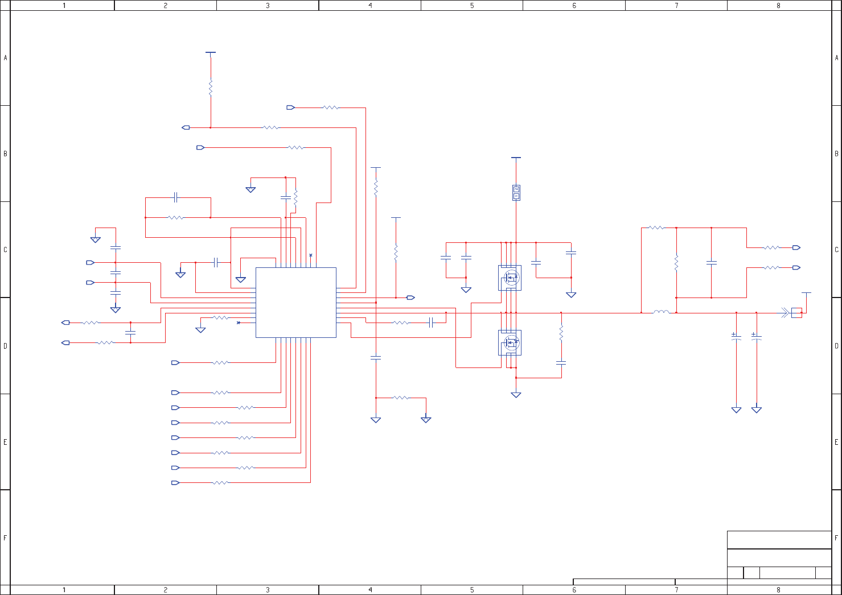Click the snubber resistor below the switch node
The height and width of the screenshot is (595, 842).
pyautogui.click(x=561, y=333)
